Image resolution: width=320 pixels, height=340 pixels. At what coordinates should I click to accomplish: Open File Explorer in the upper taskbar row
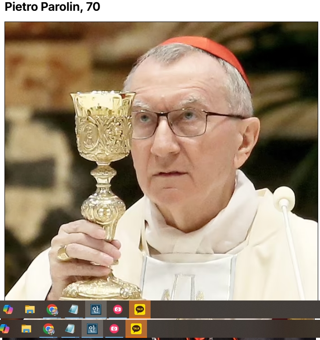coord(30,309)
